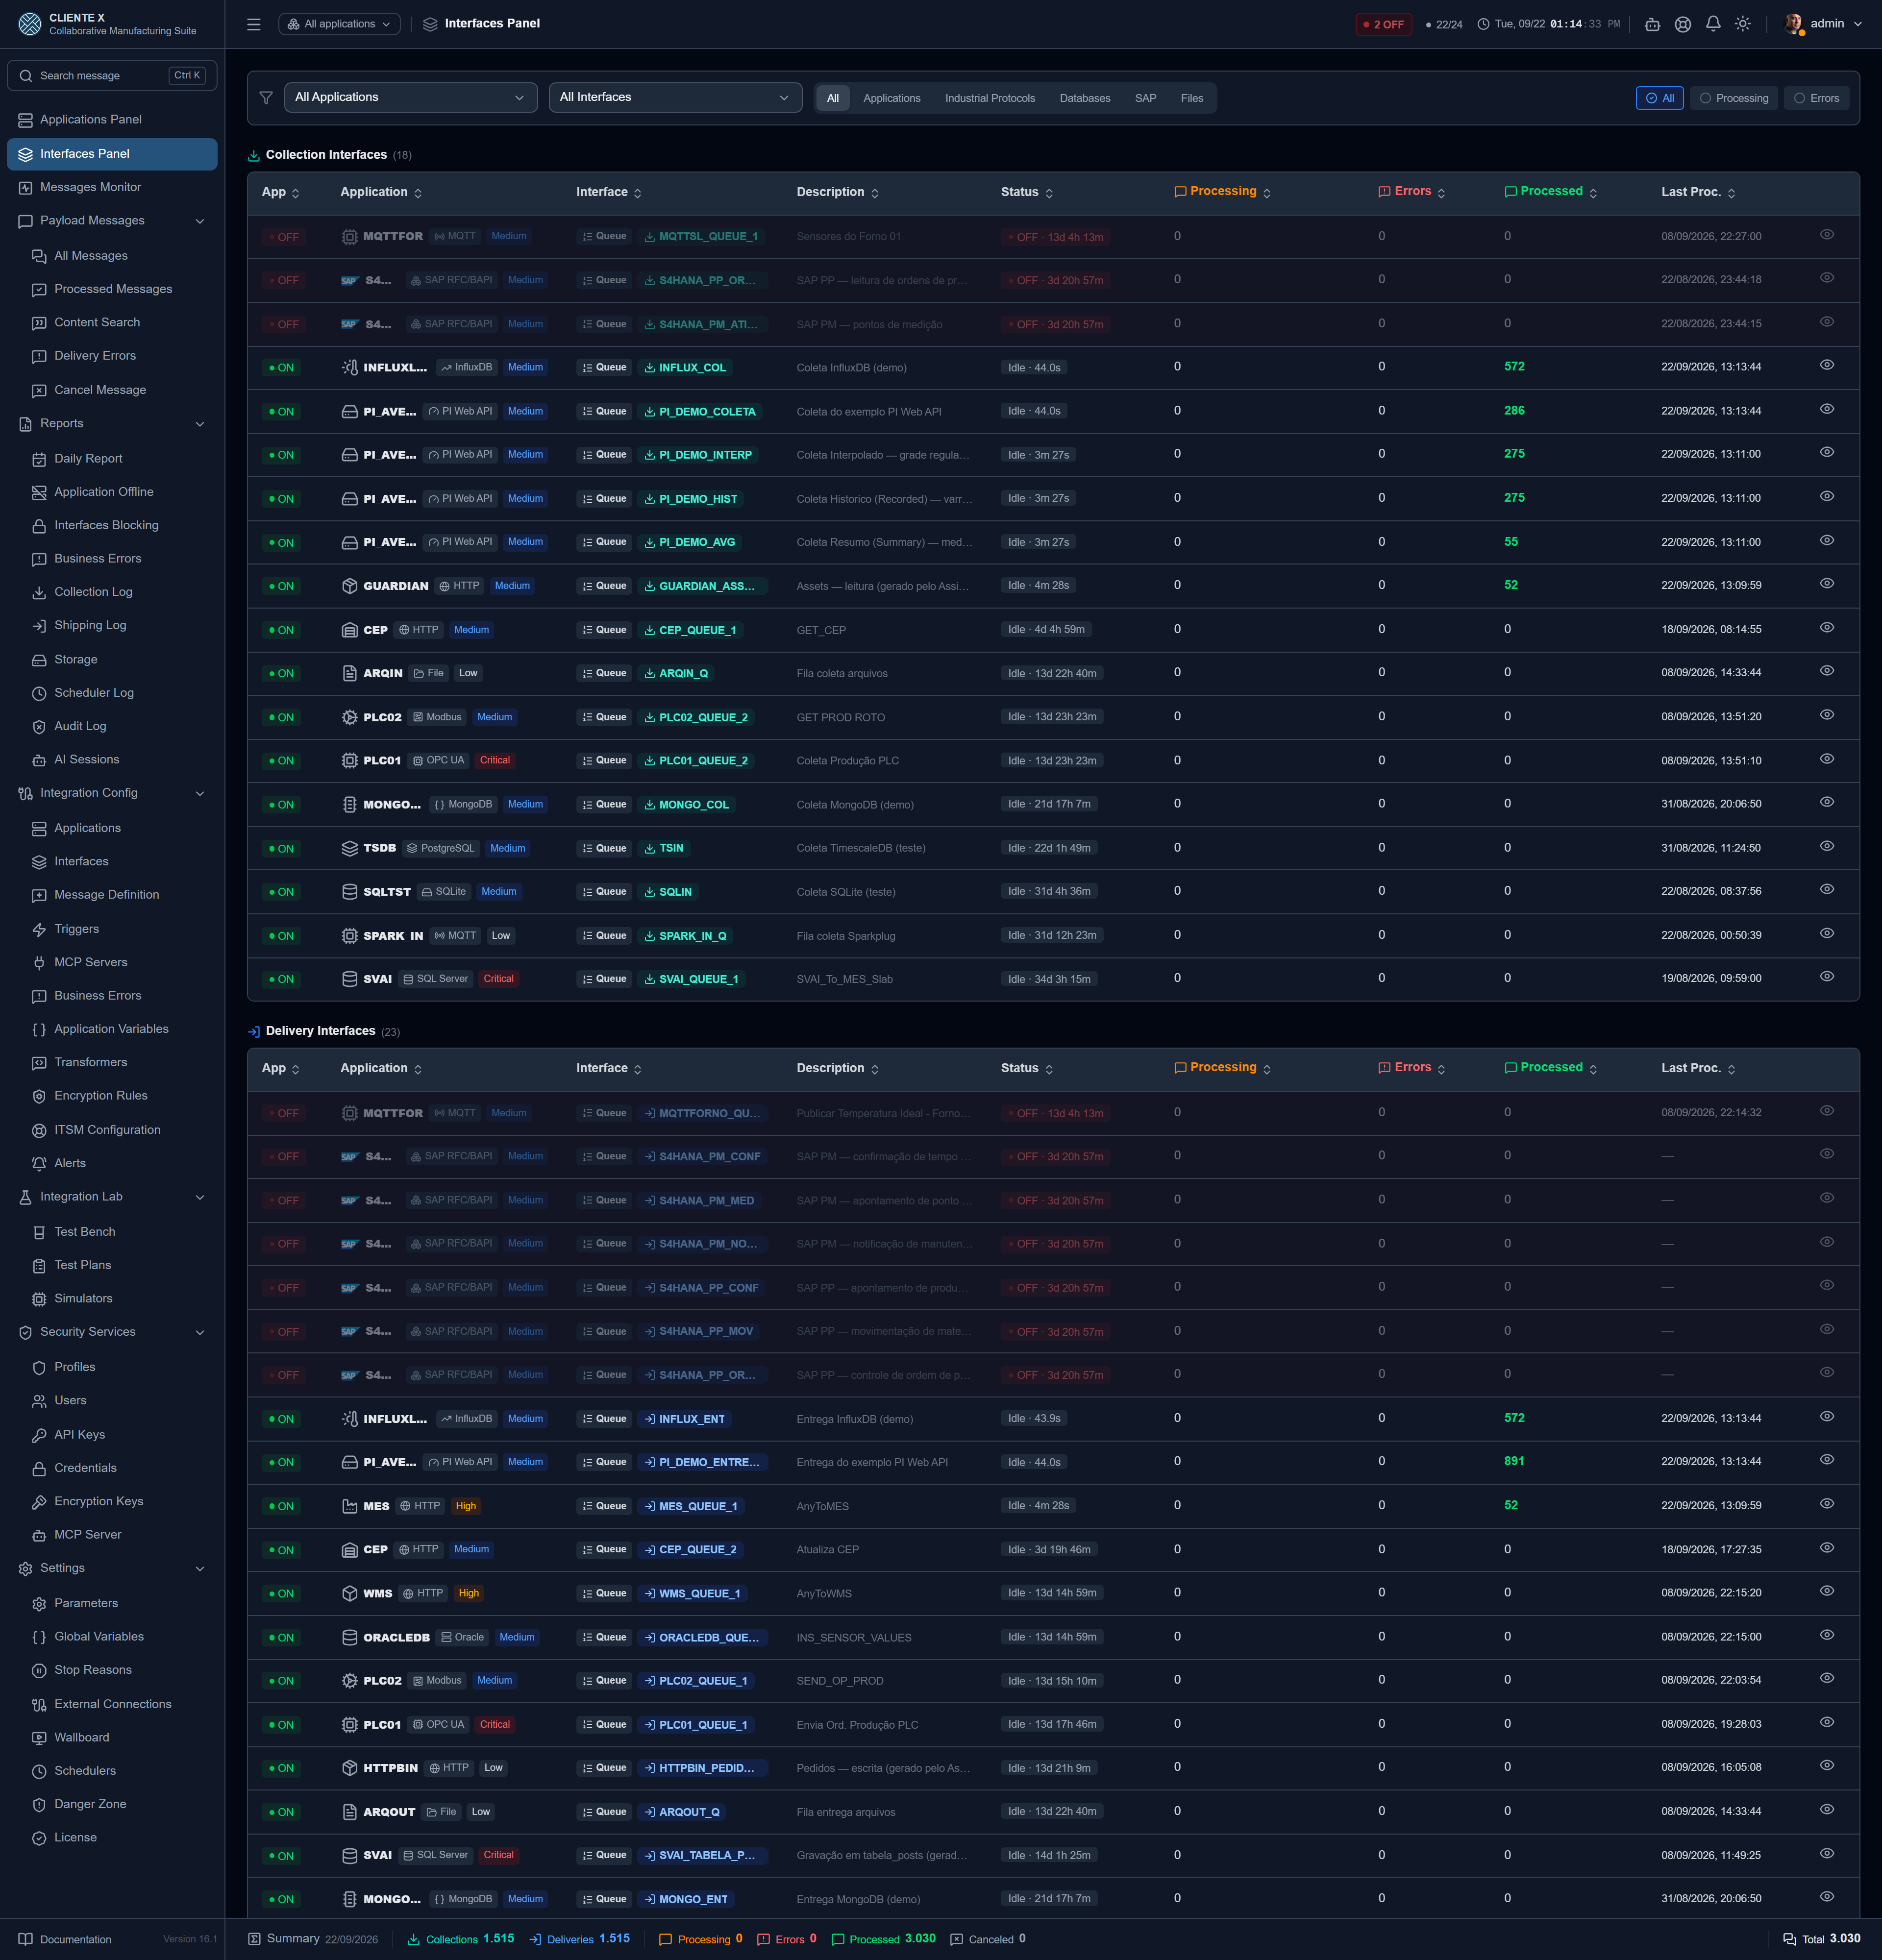Click the help lifebuoy icon in header

(x=1683, y=24)
